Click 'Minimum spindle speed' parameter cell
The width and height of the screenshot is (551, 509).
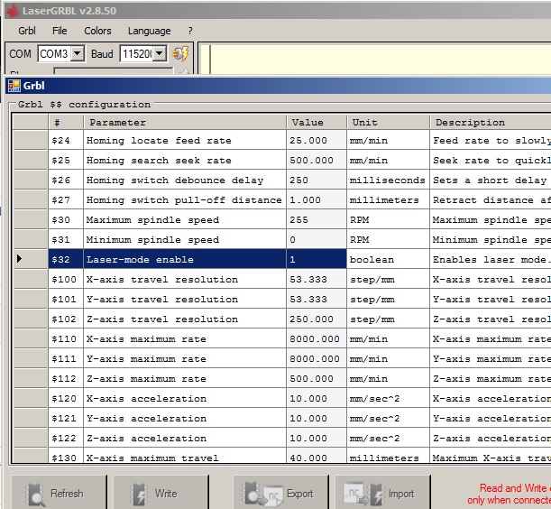coord(185,240)
